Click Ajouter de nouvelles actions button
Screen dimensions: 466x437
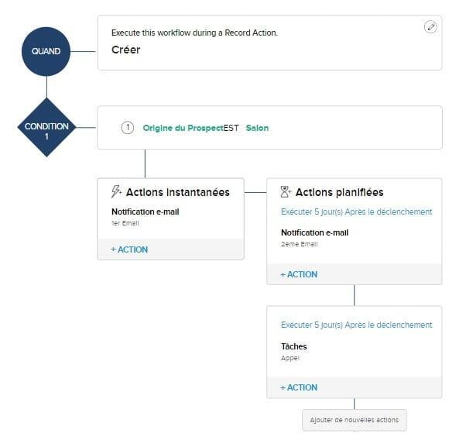pos(355,420)
